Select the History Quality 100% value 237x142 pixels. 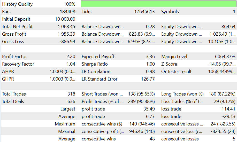pyautogui.click(x=69, y=4)
